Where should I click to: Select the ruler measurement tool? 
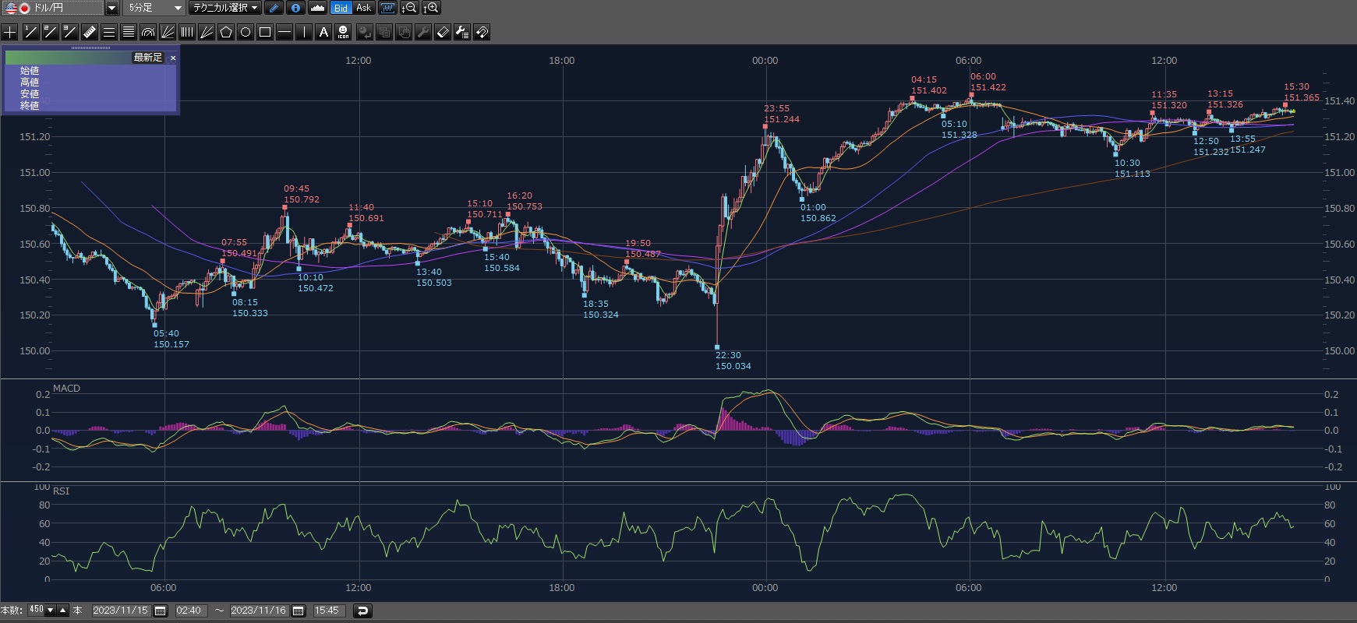(x=89, y=32)
